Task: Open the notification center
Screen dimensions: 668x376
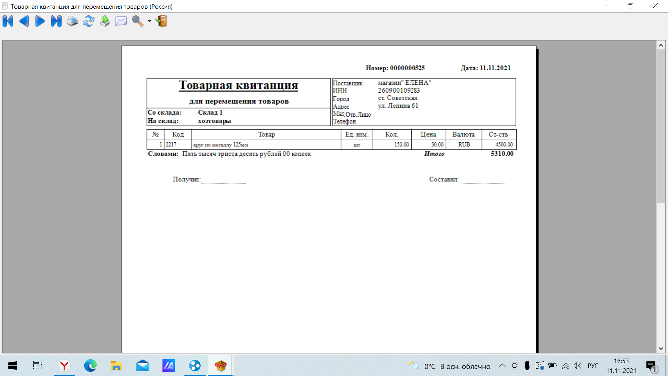Action: click(x=651, y=366)
